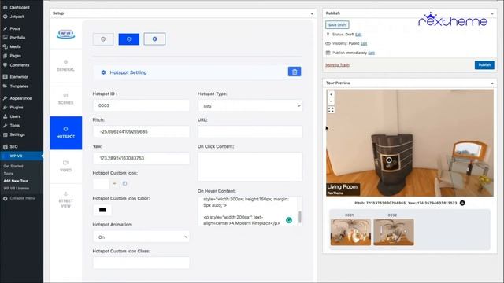This screenshot has height=283, width=504.
Task: Collapse the Publish panel
Action: [x=492, y=13]
